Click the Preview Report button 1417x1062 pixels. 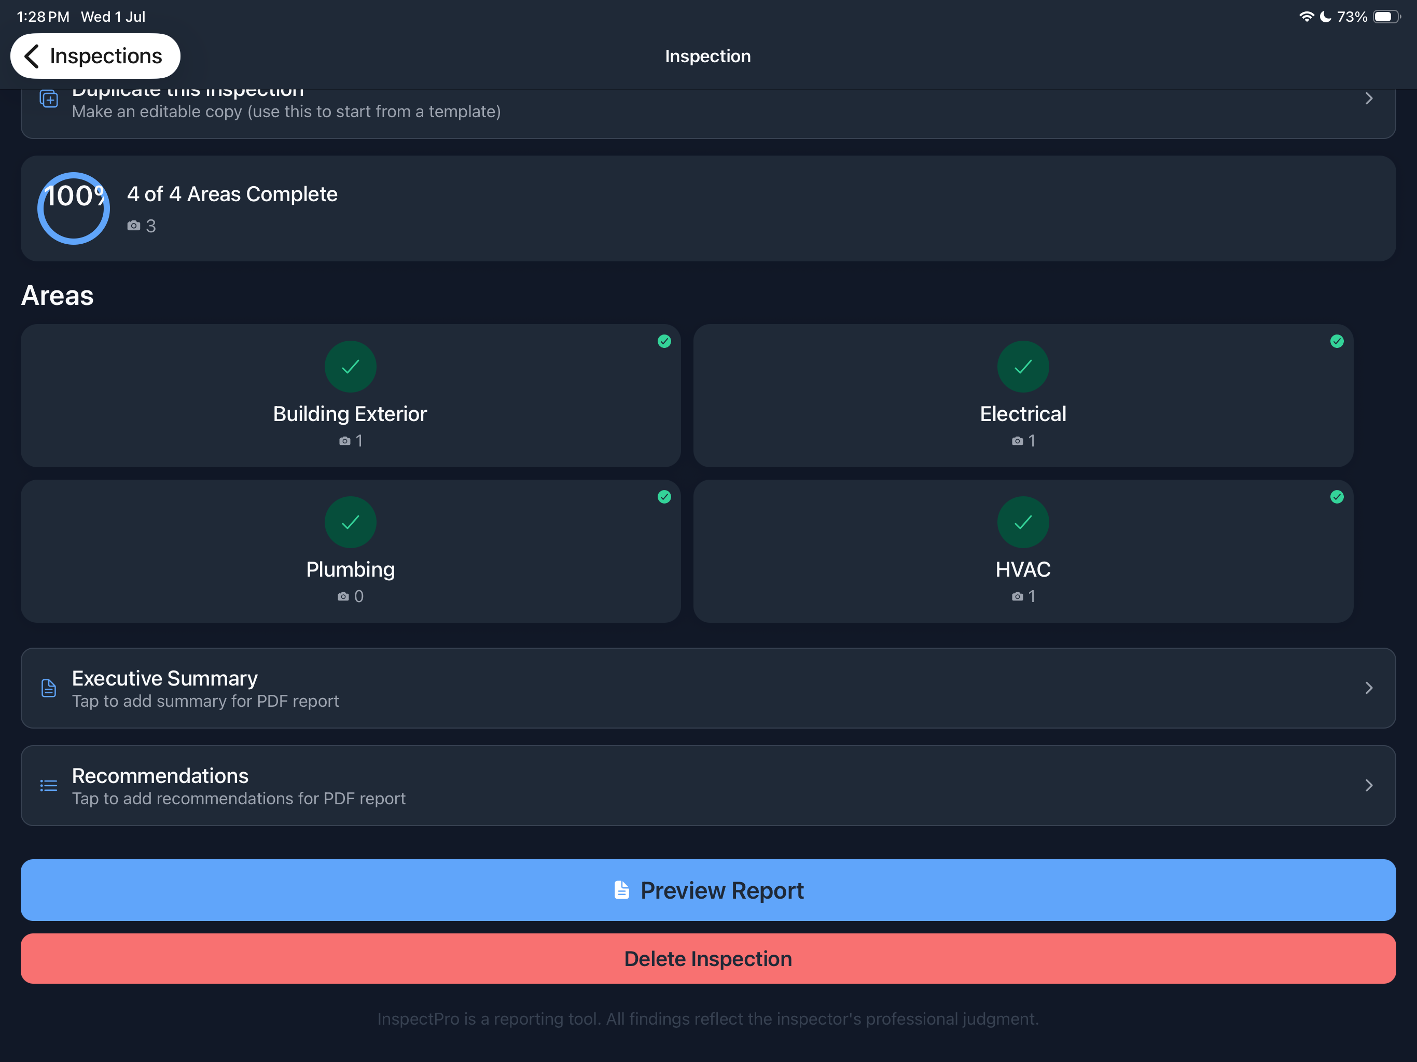708,890
